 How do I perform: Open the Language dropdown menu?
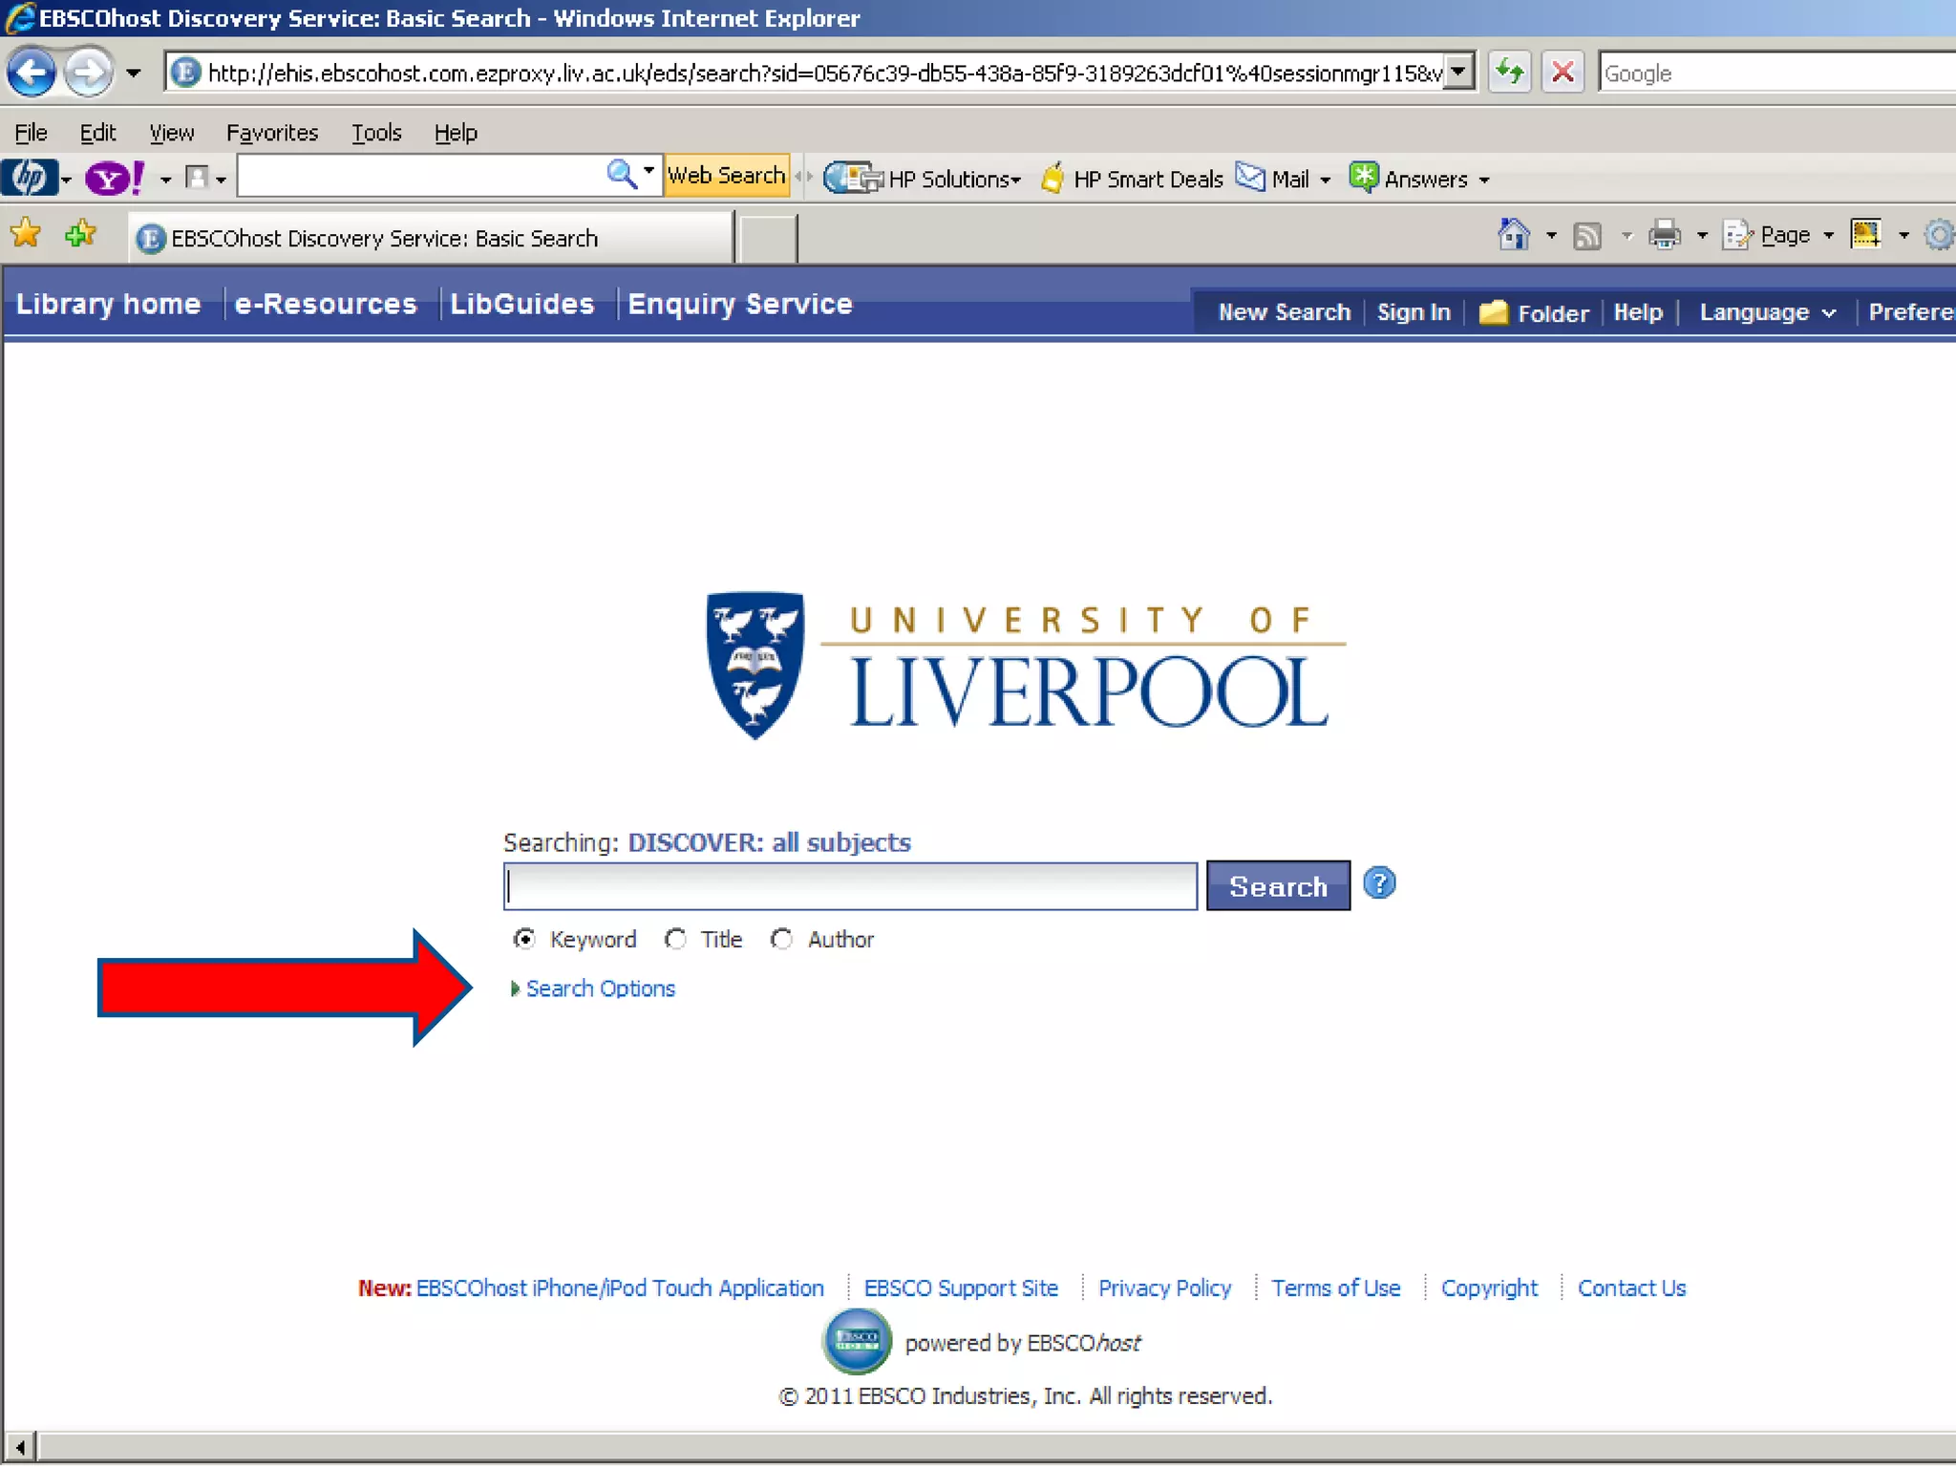1766,313
